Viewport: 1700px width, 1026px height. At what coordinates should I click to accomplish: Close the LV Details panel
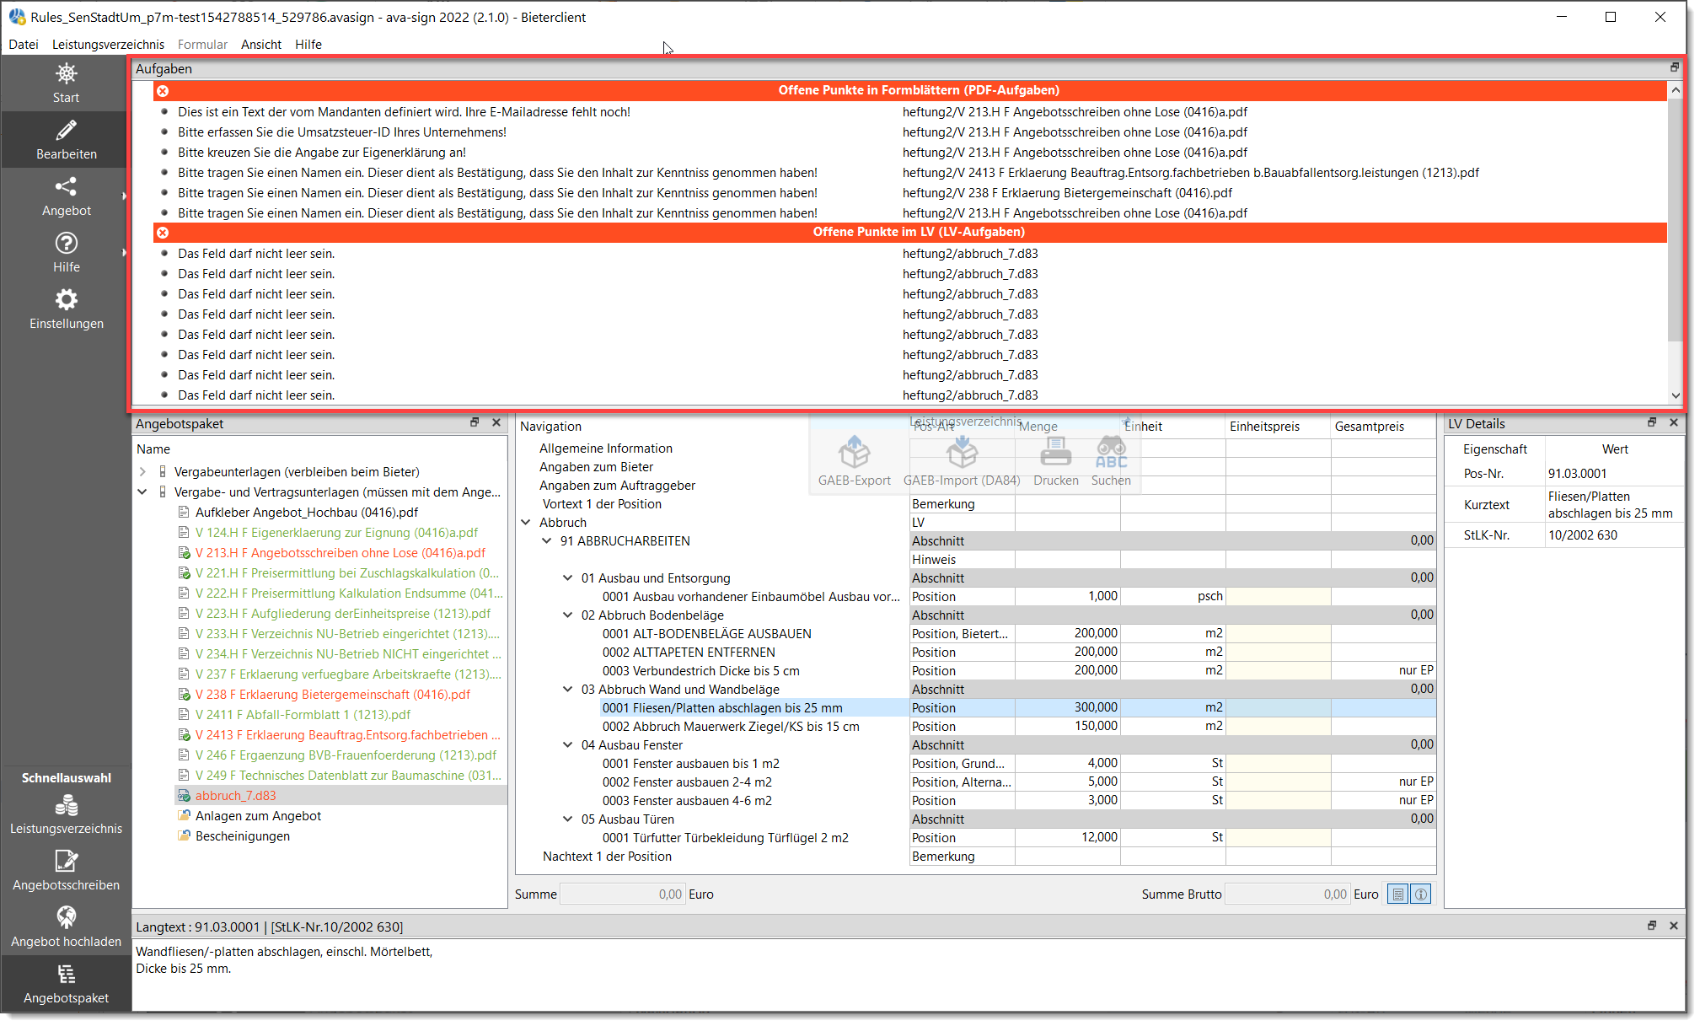click(1674, 422)
